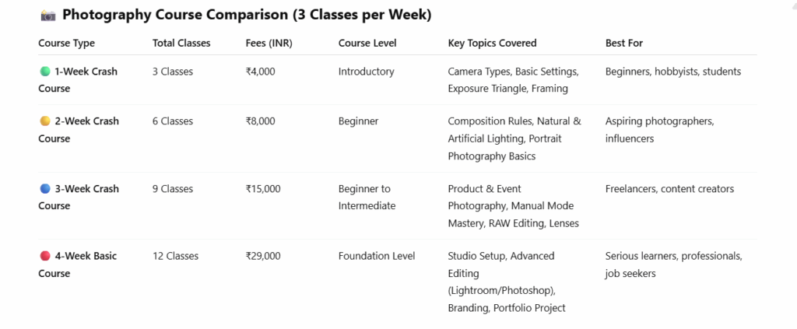Select the Total Classes column header
The height and width of the screenshot is (329, 797).
pyautogui.click(x=181, y=43)
